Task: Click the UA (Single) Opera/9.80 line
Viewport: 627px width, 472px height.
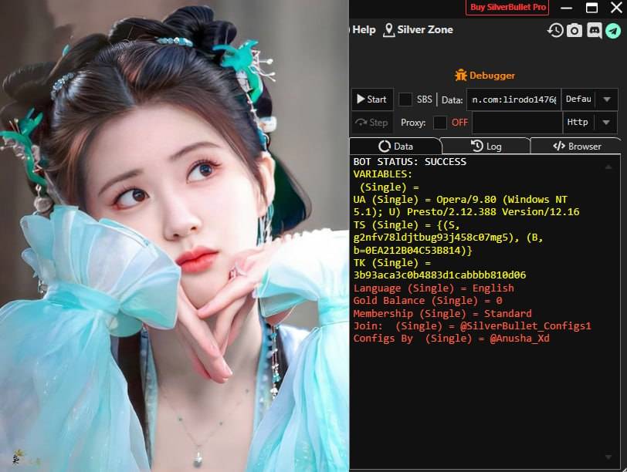Action: (x=466, y=206)
